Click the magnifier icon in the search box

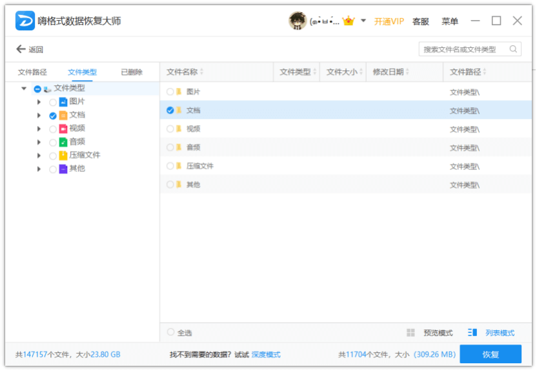pyautogui.click(x=514, y=49)
